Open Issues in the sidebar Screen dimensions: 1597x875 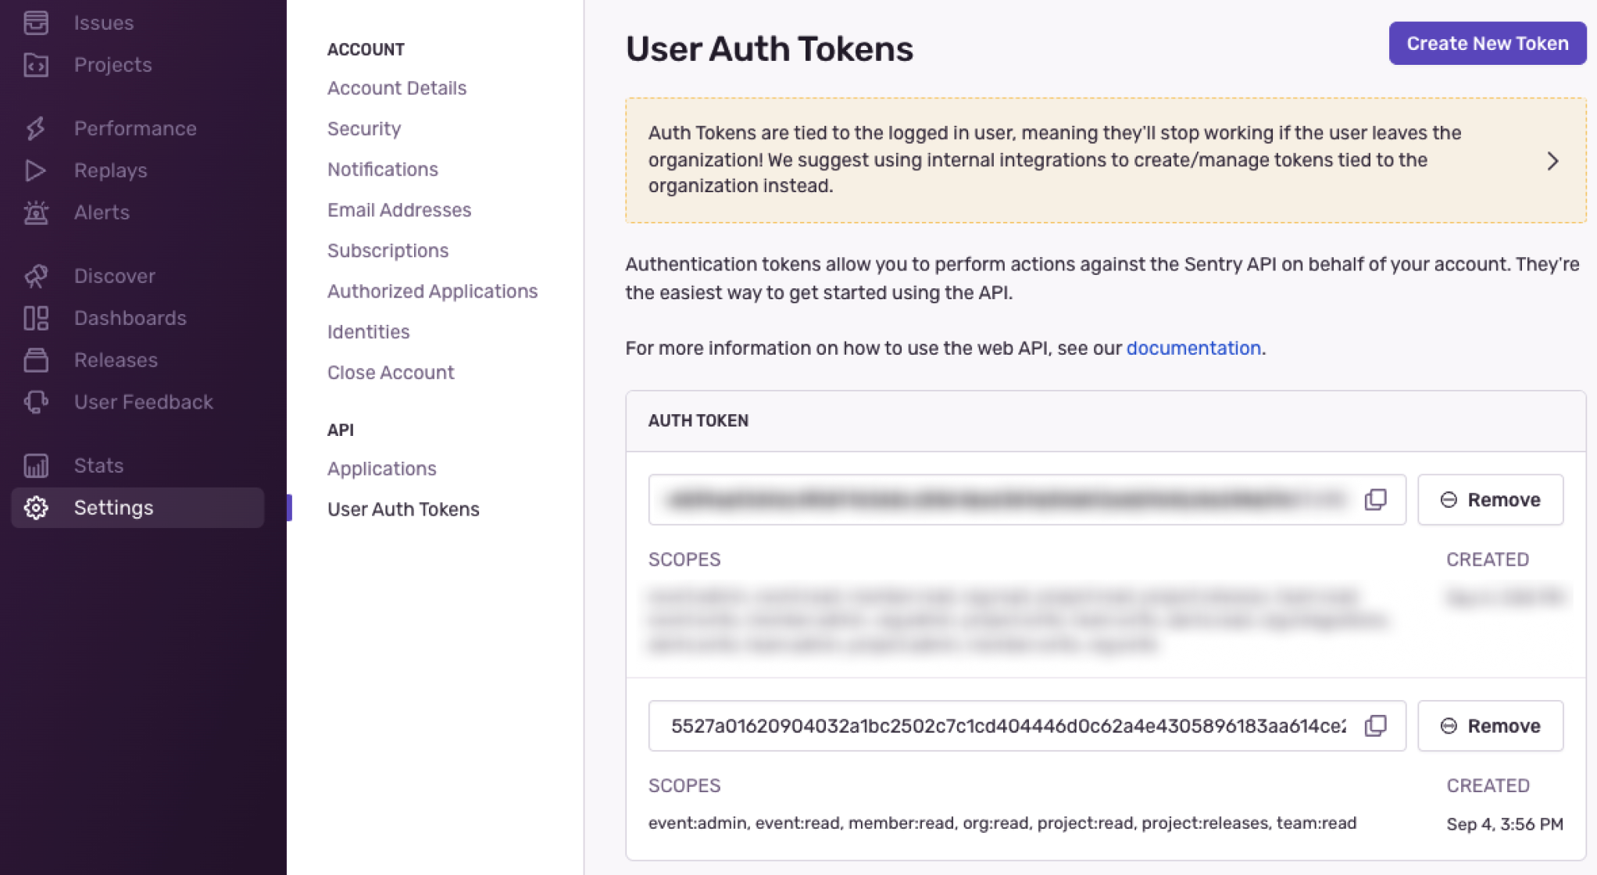pos(104,23)
